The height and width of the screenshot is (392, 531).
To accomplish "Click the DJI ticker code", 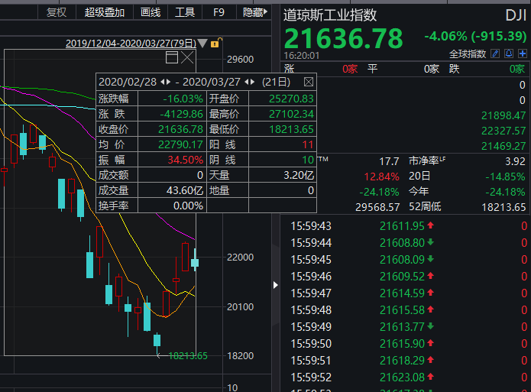I will (516, 15).
